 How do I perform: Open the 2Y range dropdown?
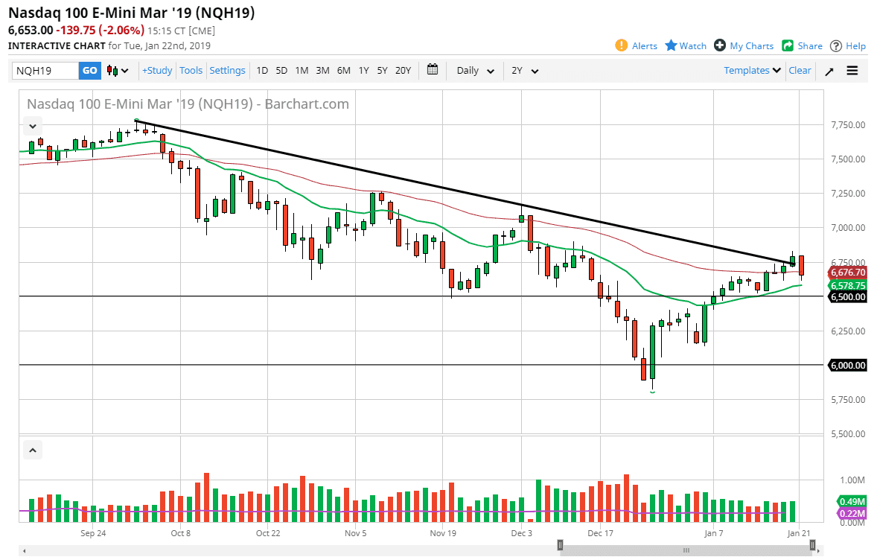tap(525, 70)
